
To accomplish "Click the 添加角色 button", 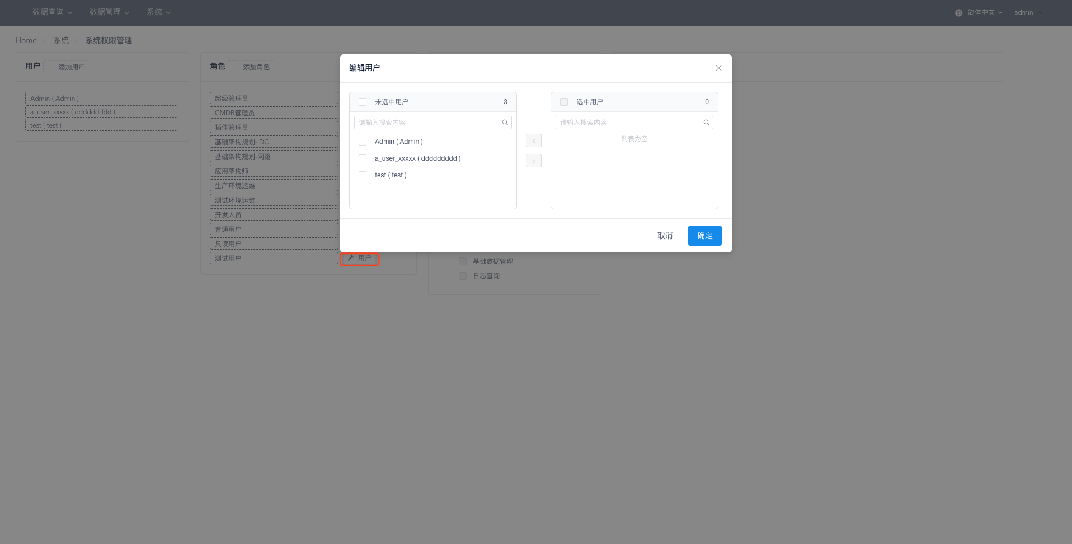I will [x=252, y=67].
